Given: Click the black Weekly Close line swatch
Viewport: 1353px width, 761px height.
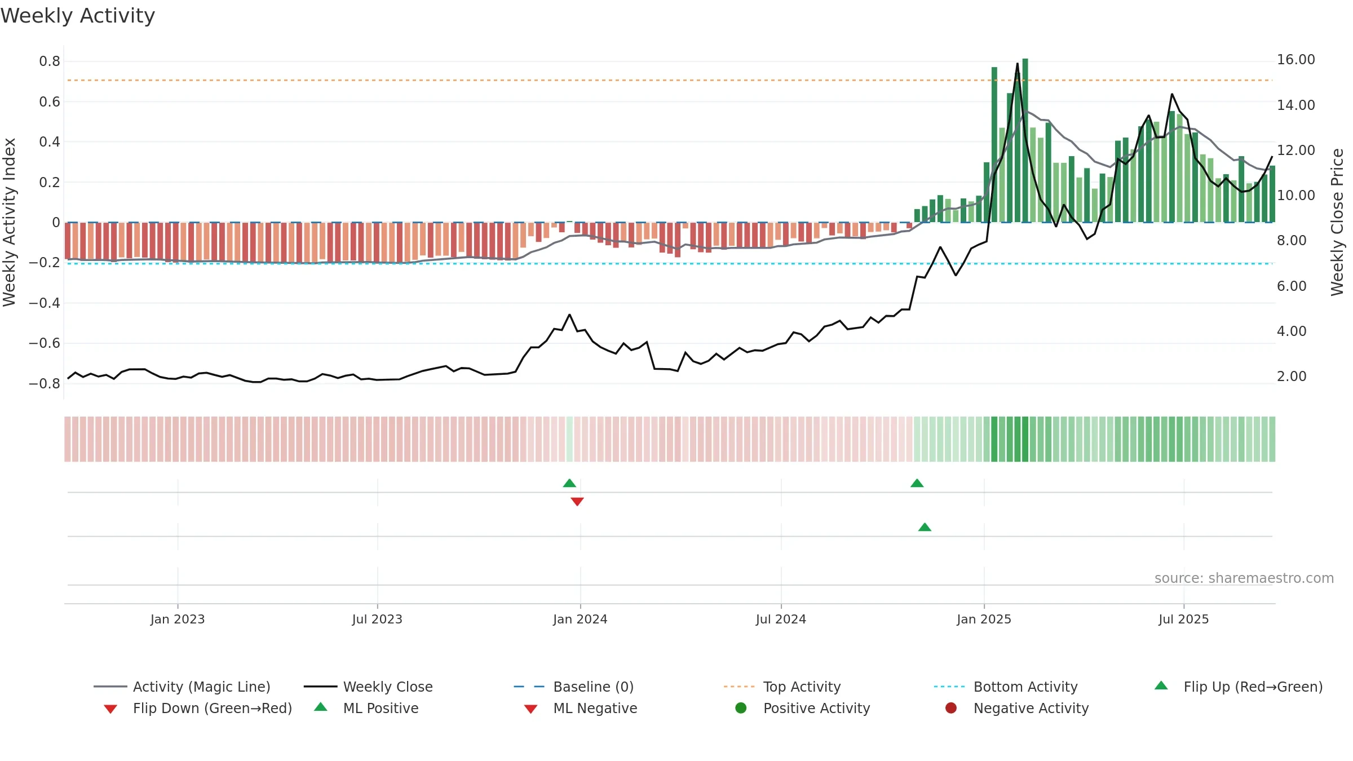Looking at the screenshot, I should coord(320,687).
